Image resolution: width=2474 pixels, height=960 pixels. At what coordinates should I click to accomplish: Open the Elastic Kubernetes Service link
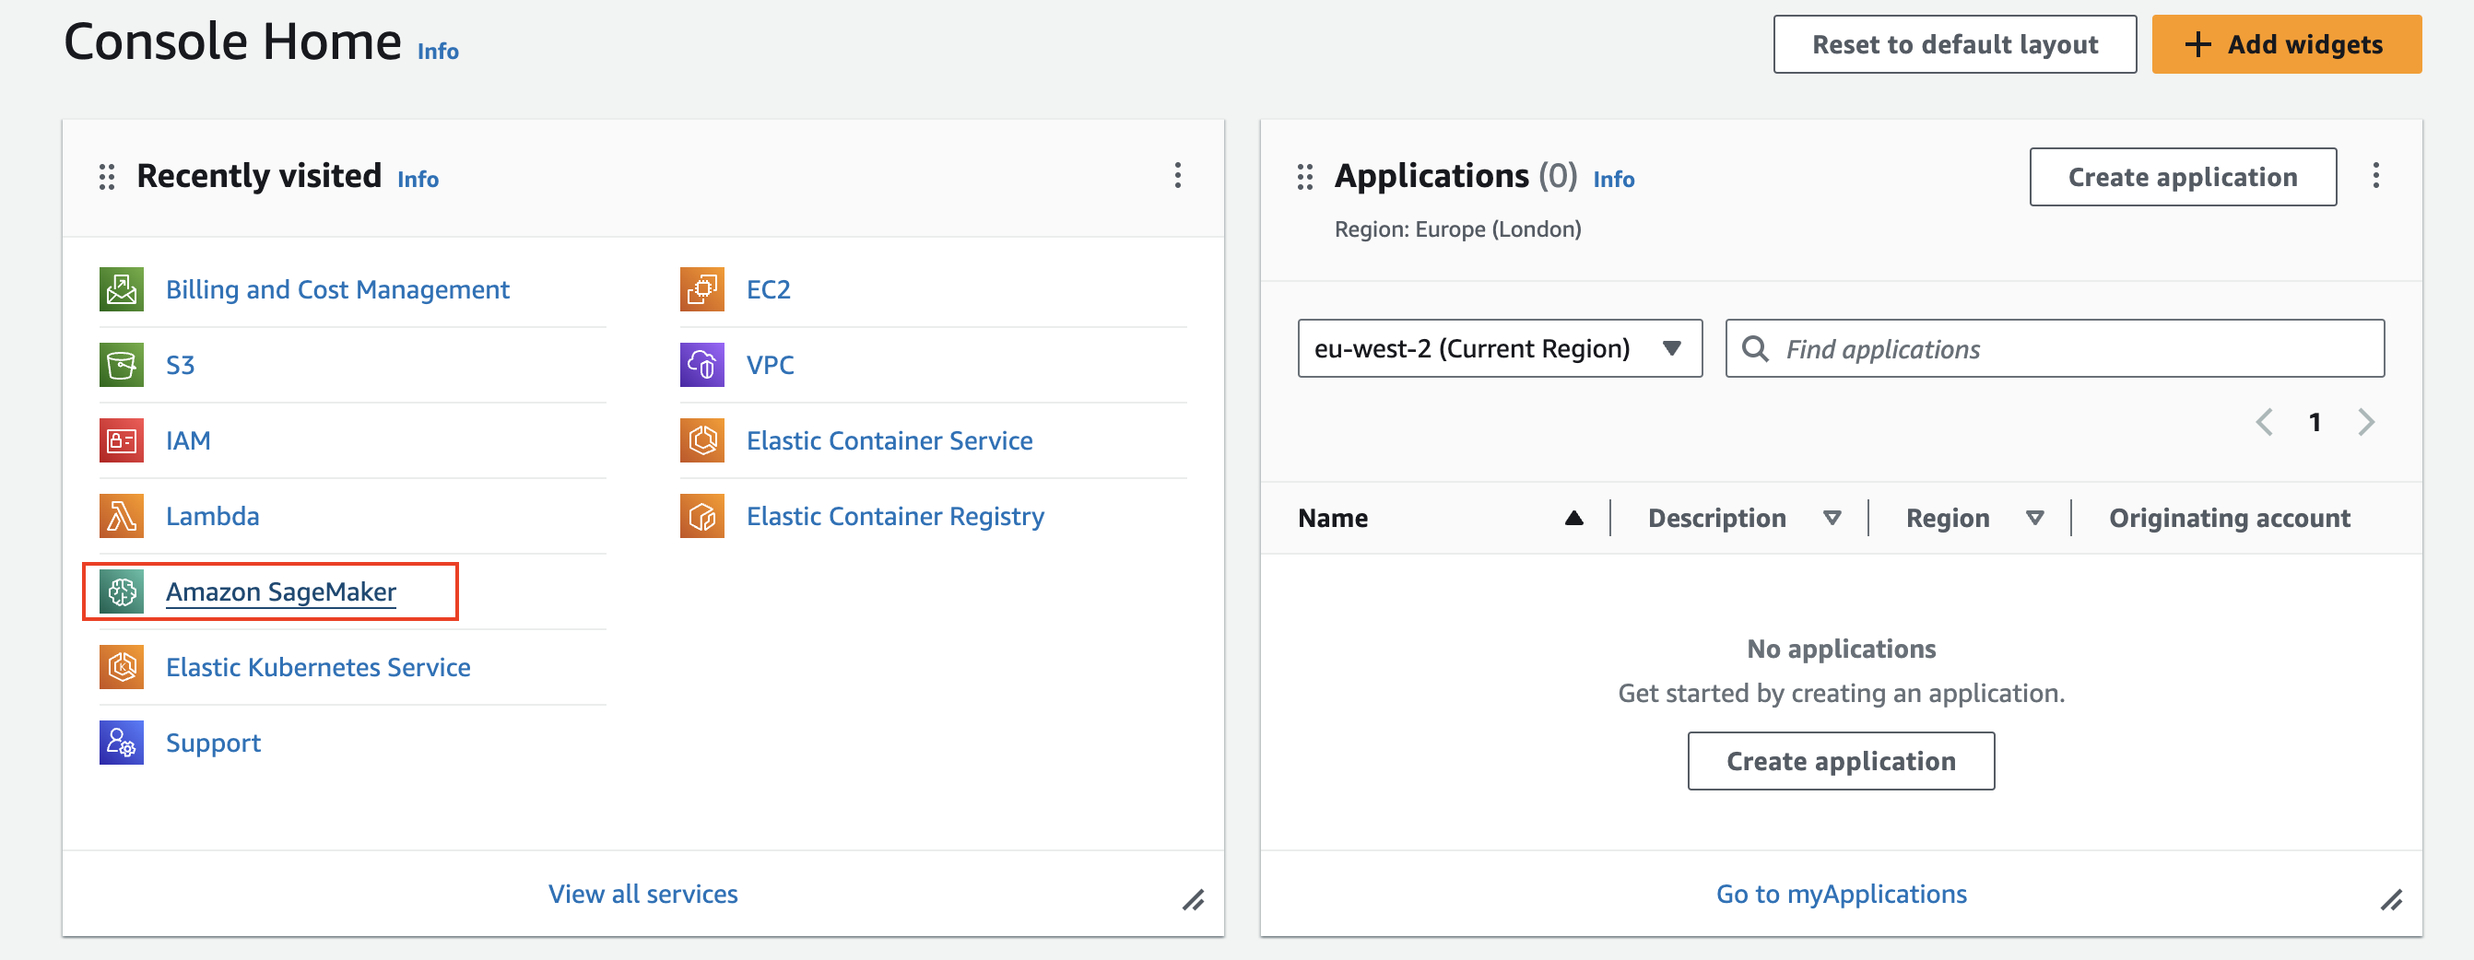(318, 667)
